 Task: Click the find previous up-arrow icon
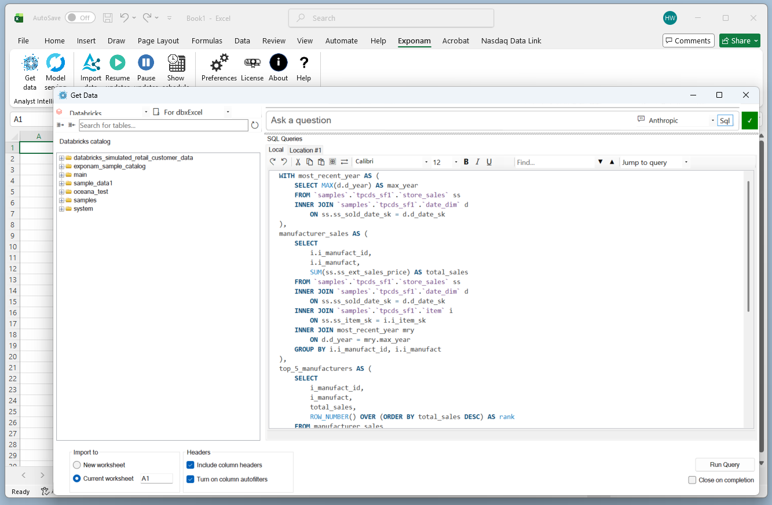(612, 162)
